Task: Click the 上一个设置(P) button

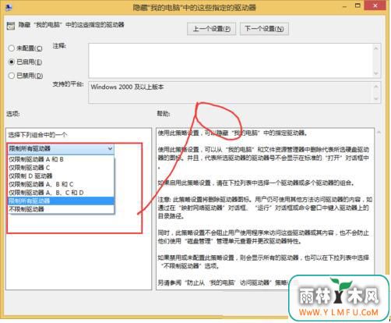Action: click(x=212, y=29)
